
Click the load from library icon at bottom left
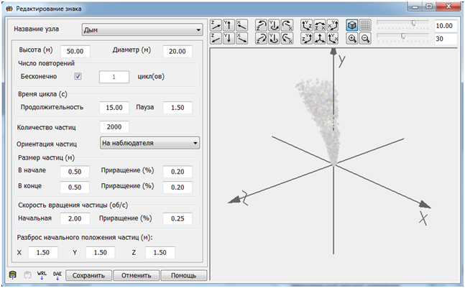pyautogui.click(x=12, y=275)
